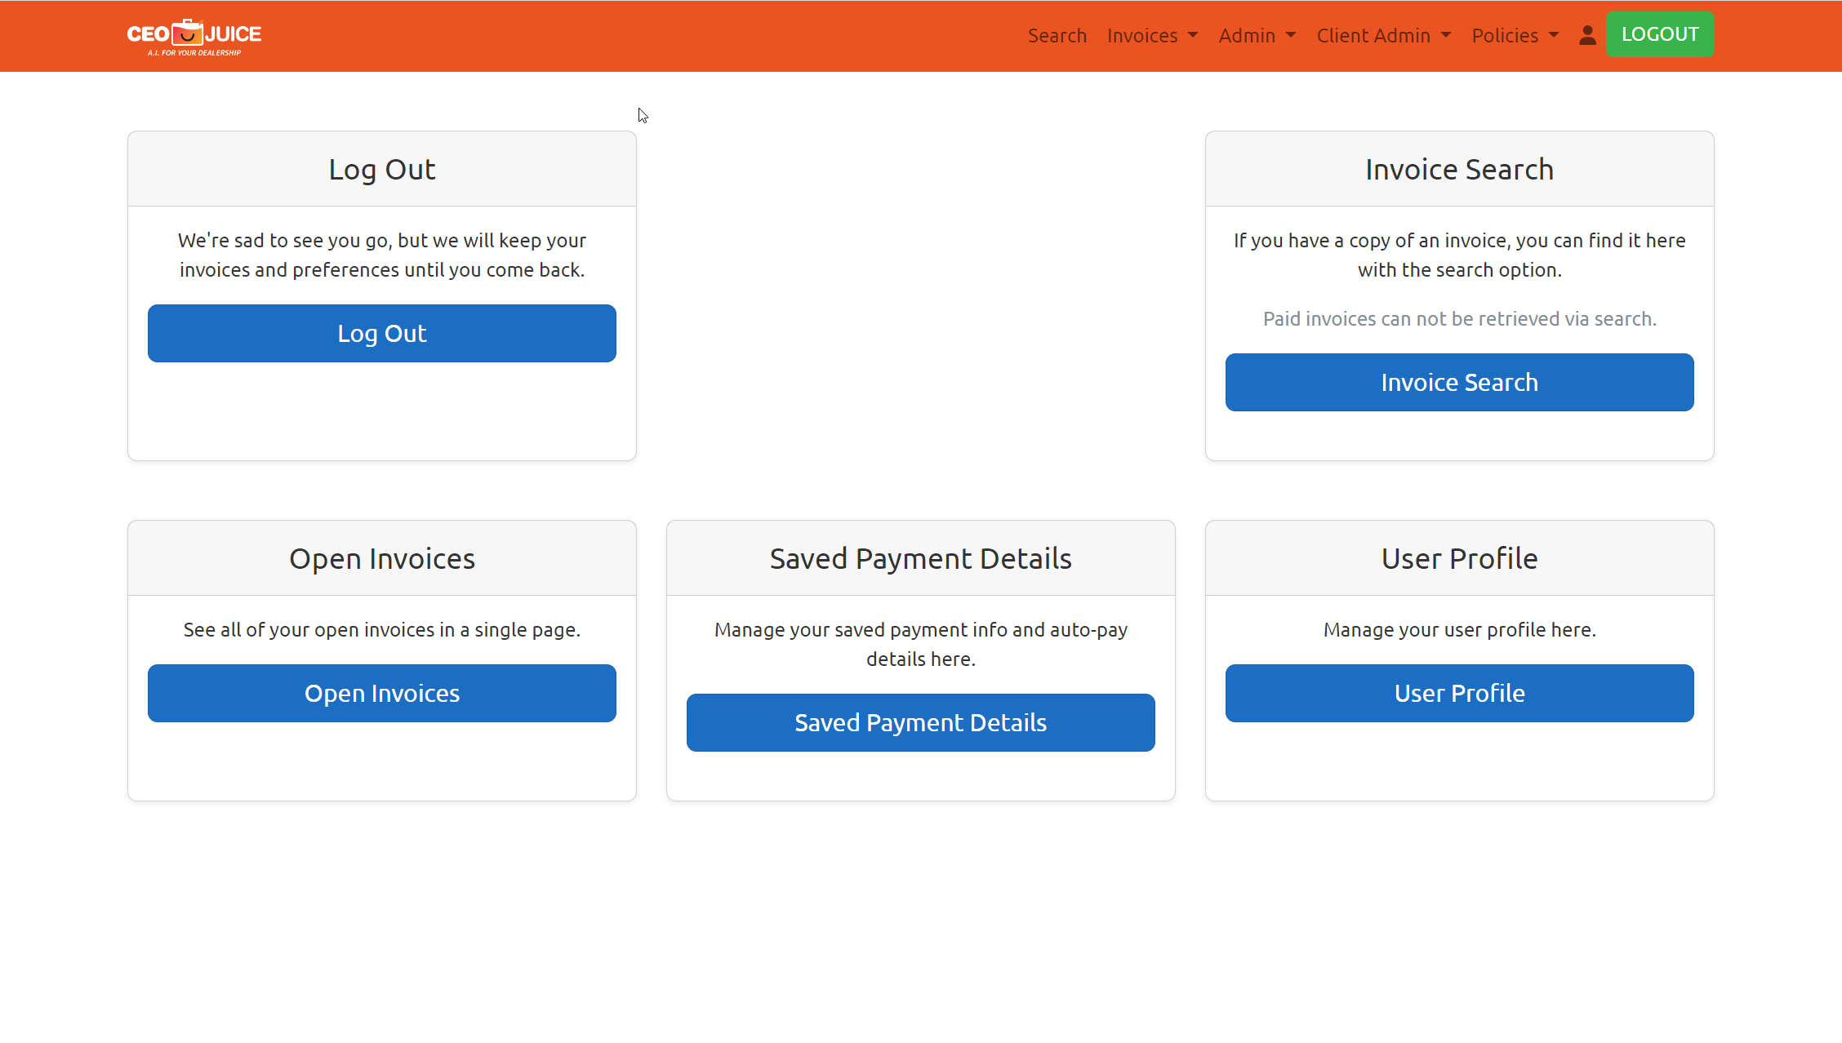Open the user account profile icon
This screenshot has height=1043, width=1842.
pos(1587,35)
